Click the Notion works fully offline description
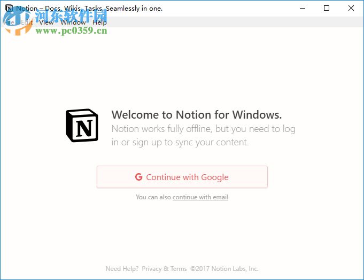Image resolution: width=364 pixels, height=280 pixels. [x=203, y=136]
